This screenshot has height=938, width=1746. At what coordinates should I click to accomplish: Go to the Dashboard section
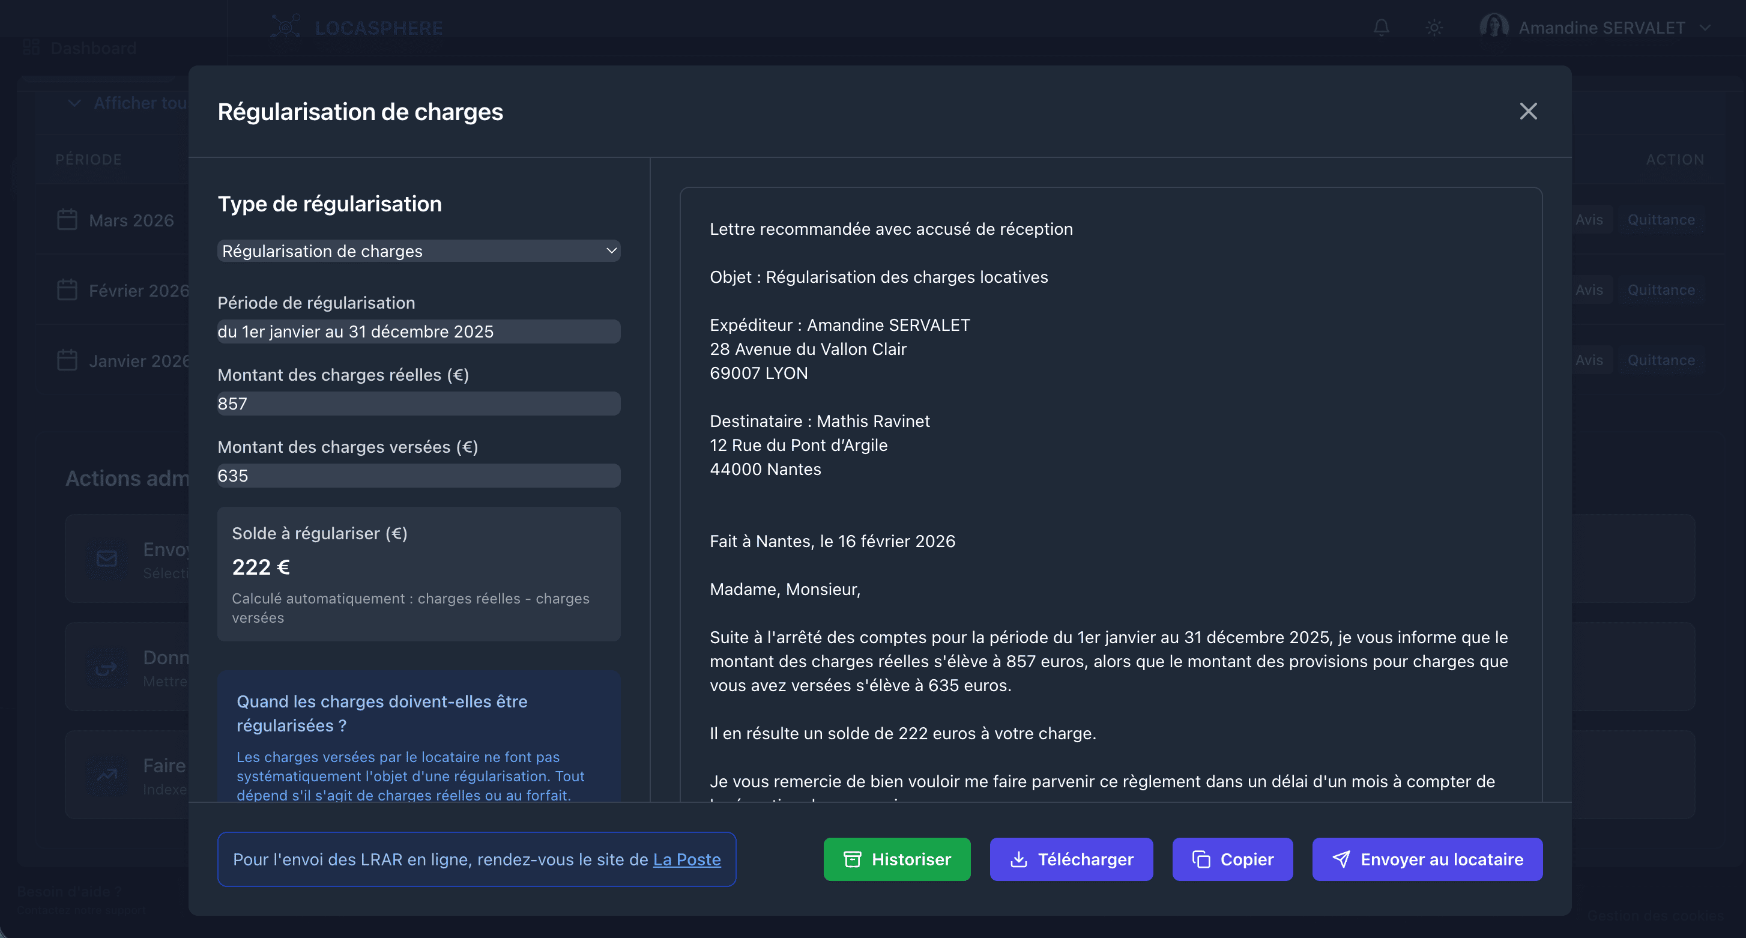(x=80, y=47)
